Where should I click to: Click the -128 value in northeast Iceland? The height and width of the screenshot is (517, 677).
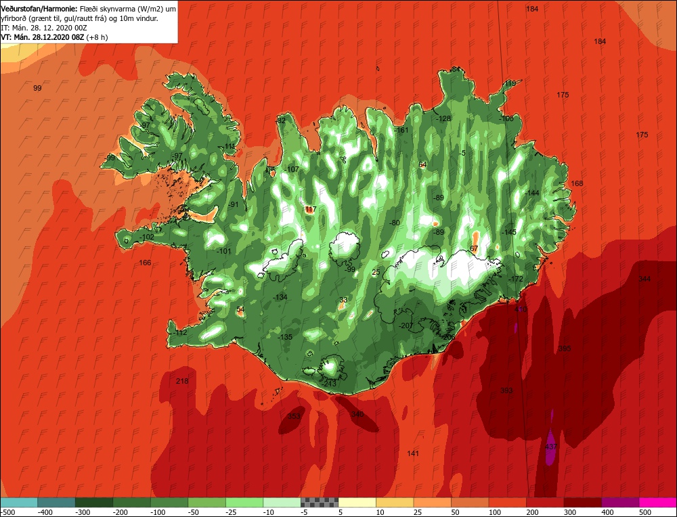pos(443,118)
